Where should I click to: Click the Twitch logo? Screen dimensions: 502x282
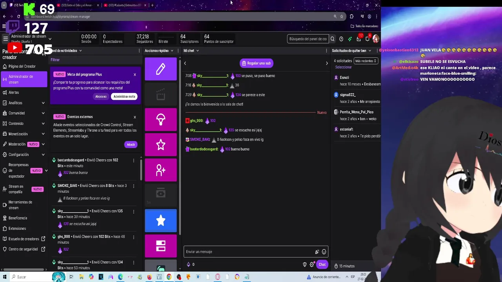(13, 27)
